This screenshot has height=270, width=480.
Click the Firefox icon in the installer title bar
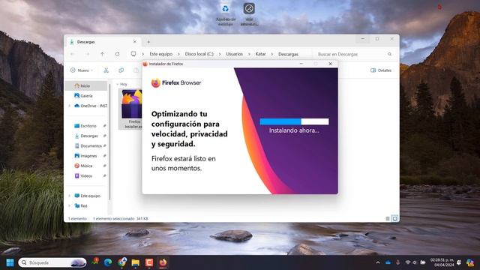(x=145, y=64)
